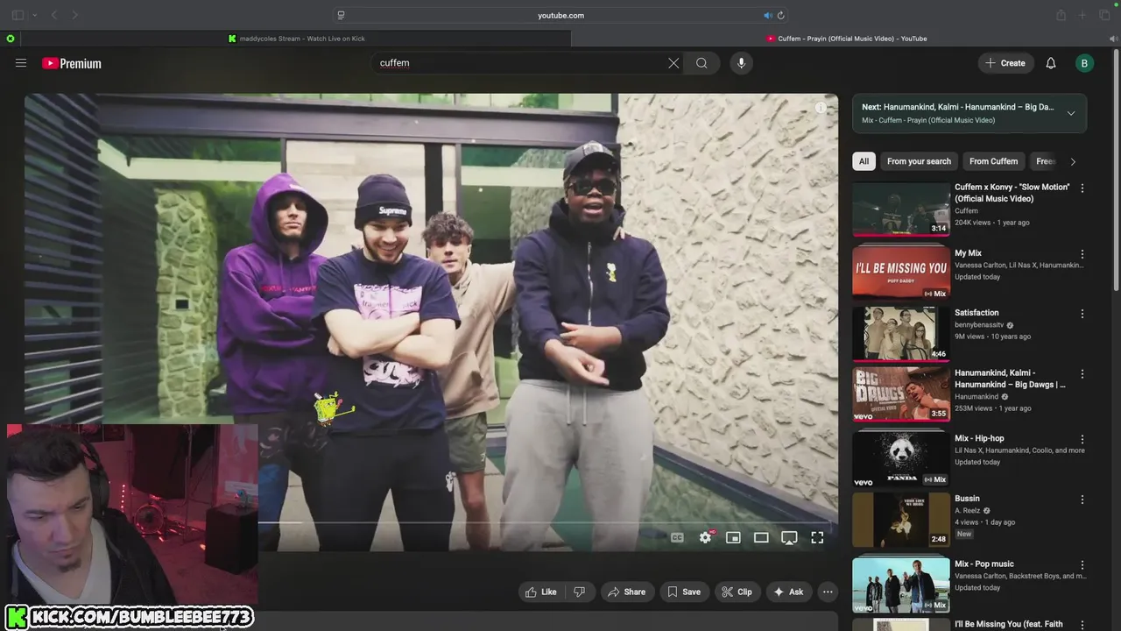Create a Clip of the video
1121x631 pixels.
tap(737, 592)
